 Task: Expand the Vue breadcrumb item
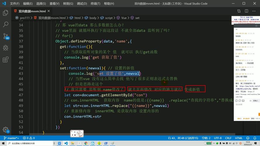124,18
